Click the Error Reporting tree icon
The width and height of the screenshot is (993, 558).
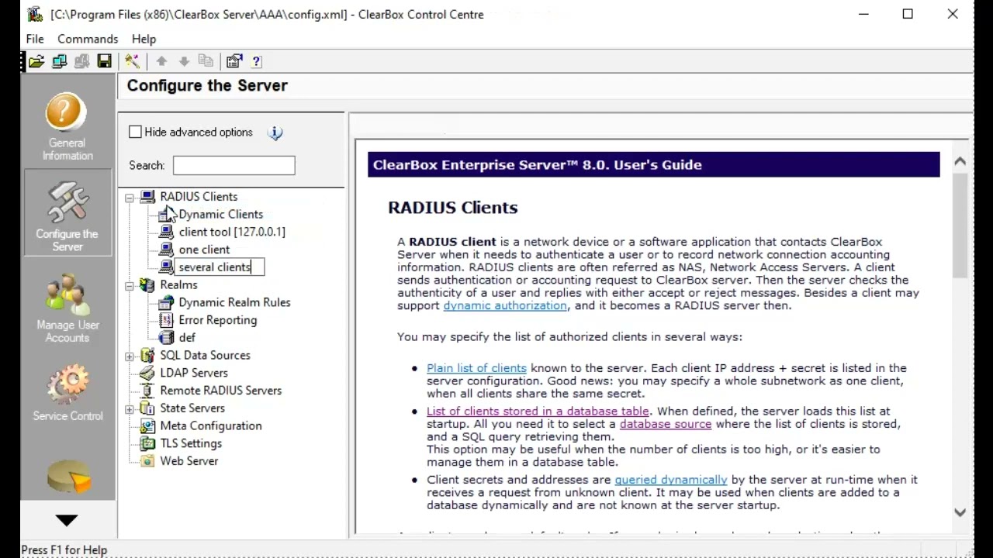click(165, 320)
